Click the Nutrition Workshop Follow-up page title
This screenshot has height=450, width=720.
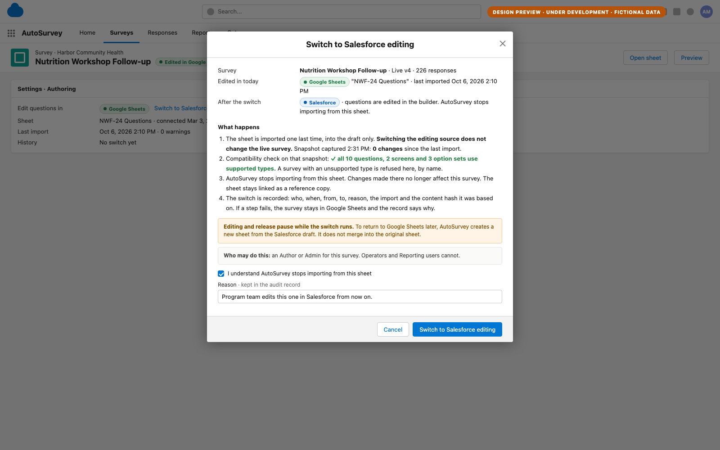pyautogui.click(x=93, y=62)
